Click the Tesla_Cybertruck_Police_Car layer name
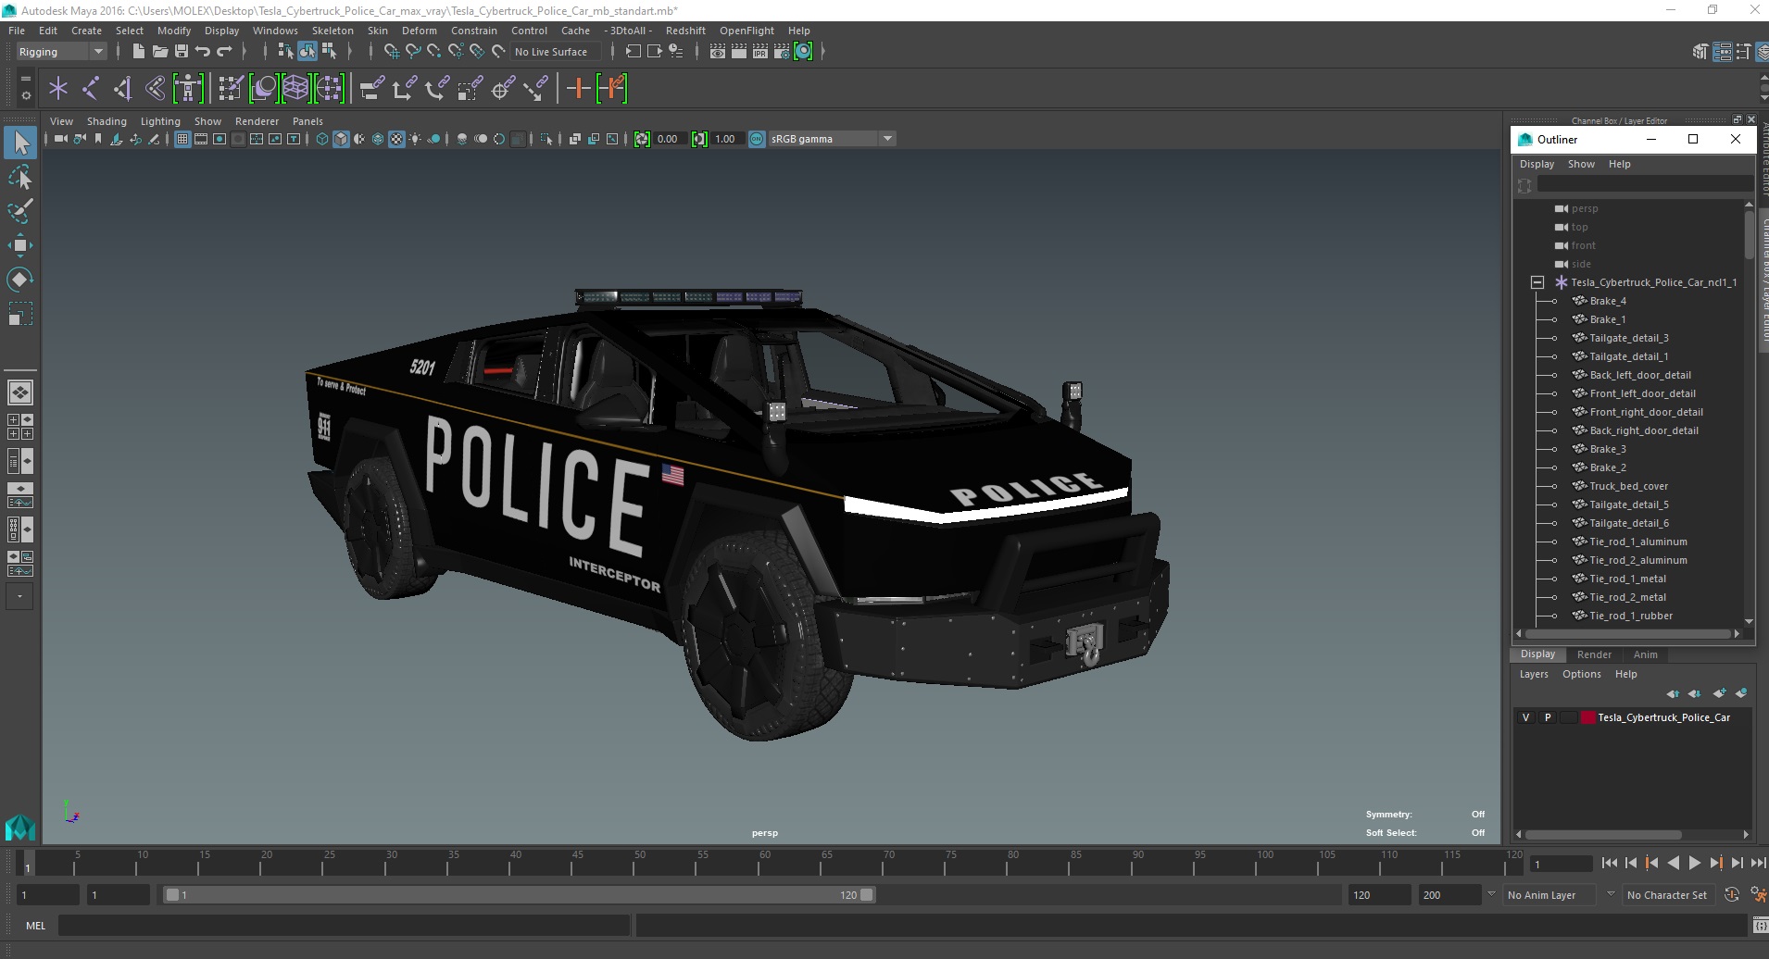 pyautogui.click(x=1663, y=717)
